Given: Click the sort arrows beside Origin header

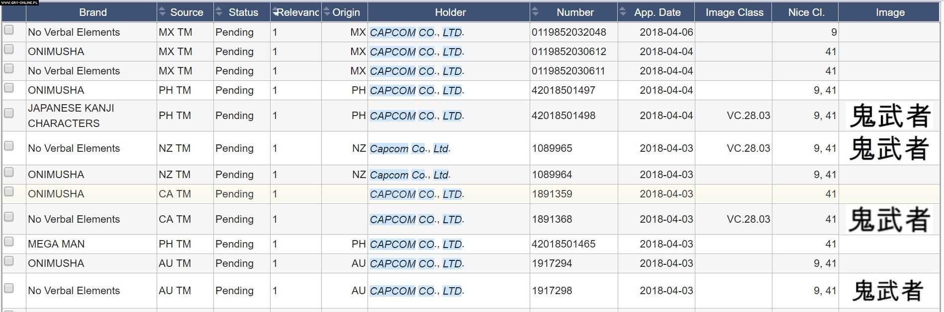Looking at the screenshot, I should 327,12.
